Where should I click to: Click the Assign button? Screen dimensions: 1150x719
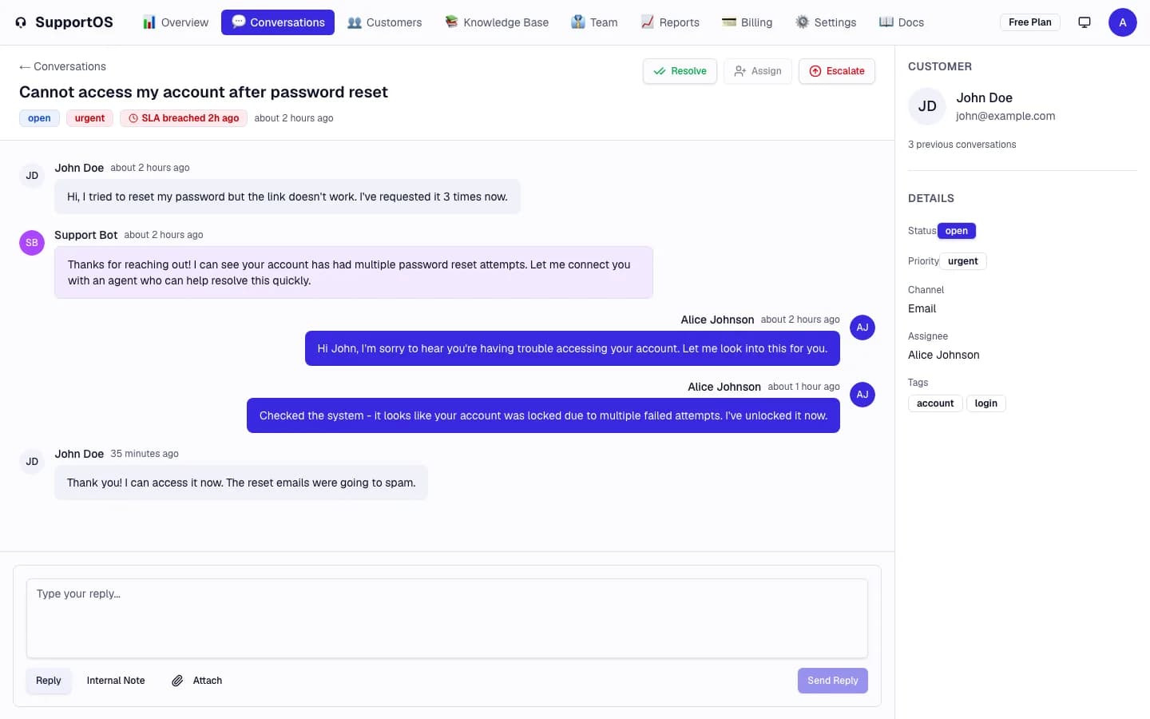[x=758, y=71]
